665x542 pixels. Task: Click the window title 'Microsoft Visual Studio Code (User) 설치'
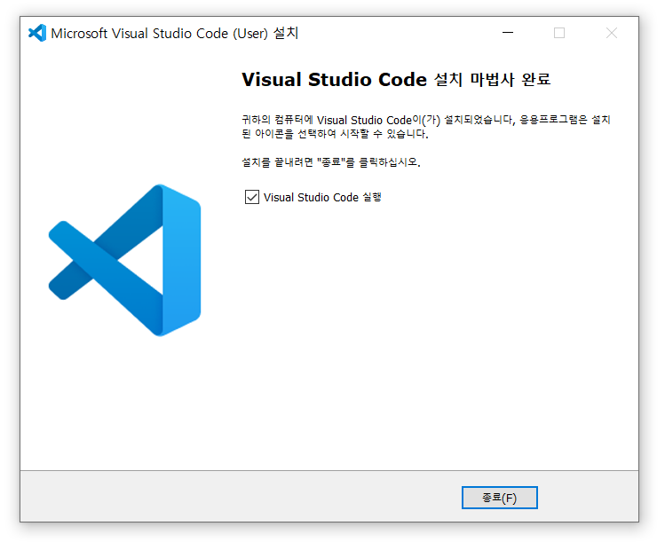[x=175, y=33]
